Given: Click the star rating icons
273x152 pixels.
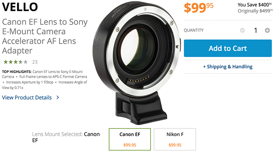Looking at the screenshot, I should [x=16, y=62].
